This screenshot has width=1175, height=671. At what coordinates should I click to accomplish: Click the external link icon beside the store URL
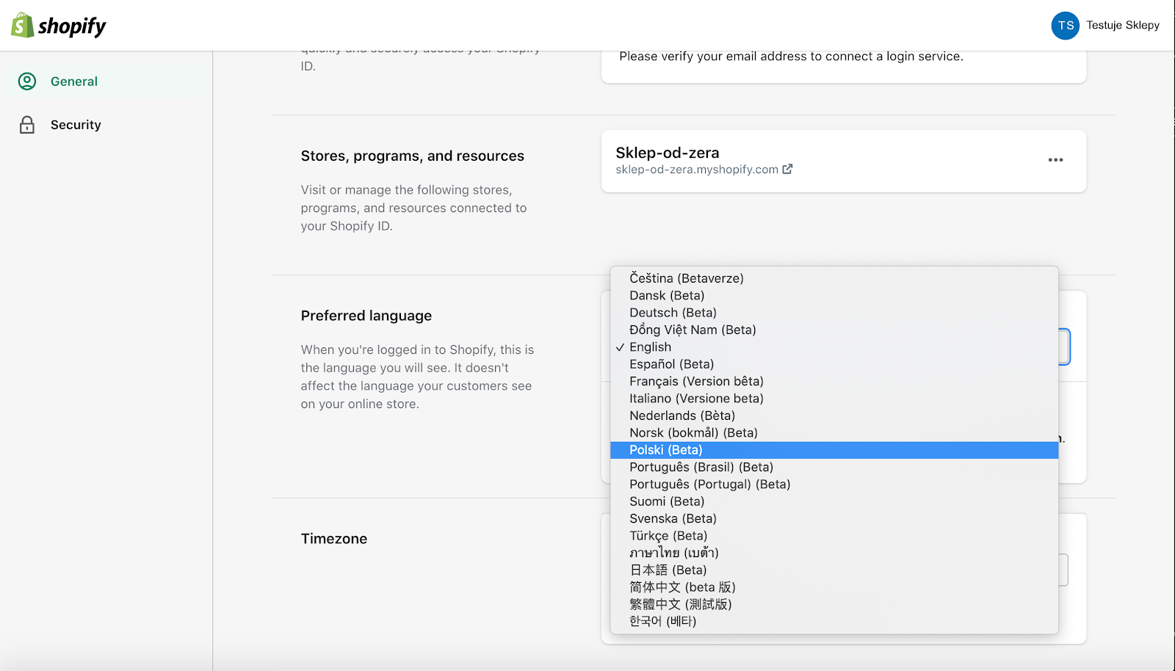[787, 170]
